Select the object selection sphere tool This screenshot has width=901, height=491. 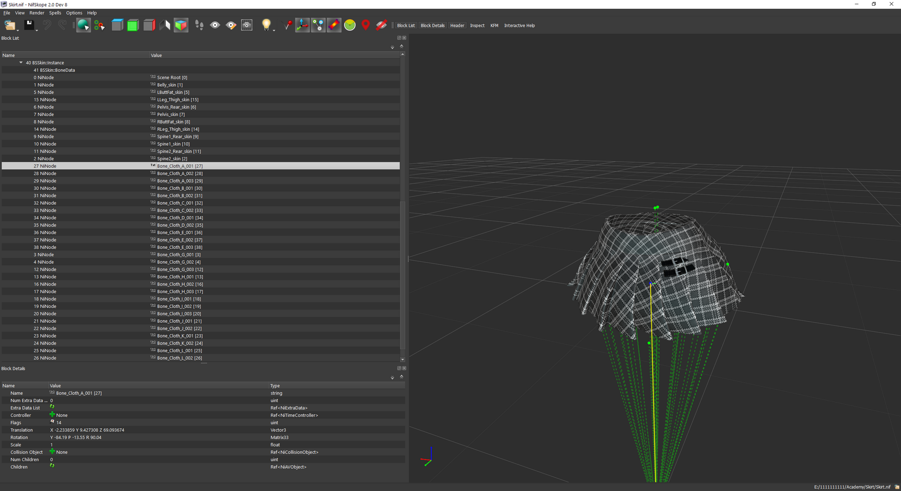[83, 25]
